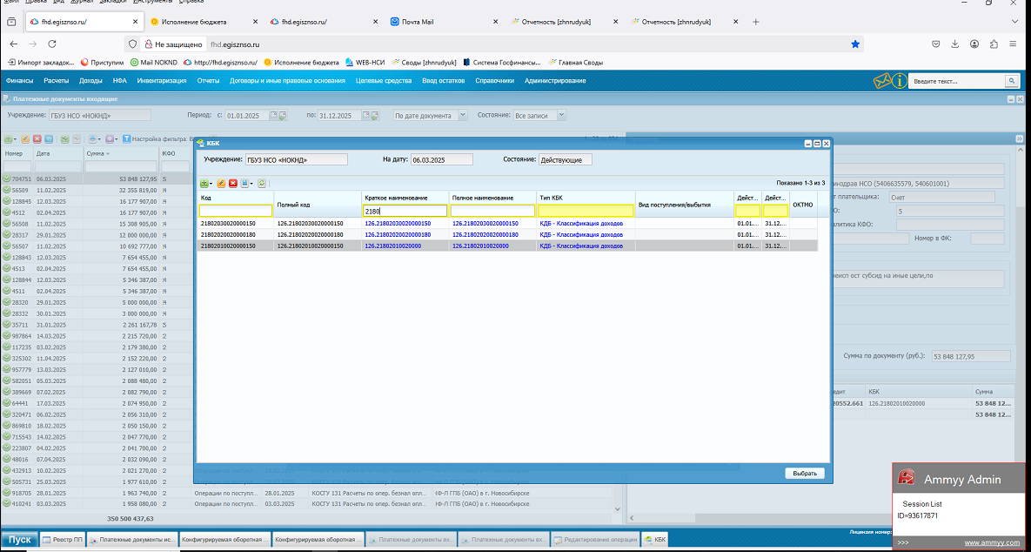The image size is (1031, 552).
Task: Open the Инвентаризация menu
Action: (162, 81)
